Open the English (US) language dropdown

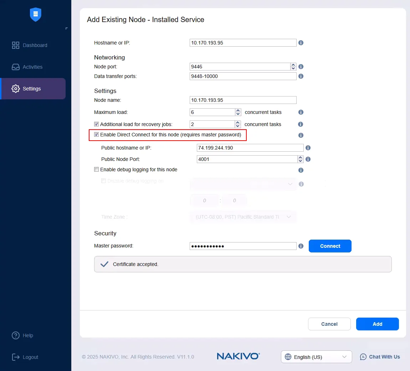316,357
